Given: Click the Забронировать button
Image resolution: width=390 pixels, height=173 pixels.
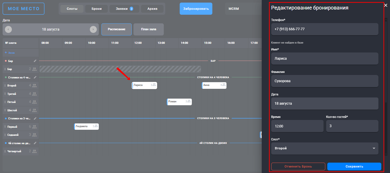Looking at the screenshot, I should (x=196, y=9).
